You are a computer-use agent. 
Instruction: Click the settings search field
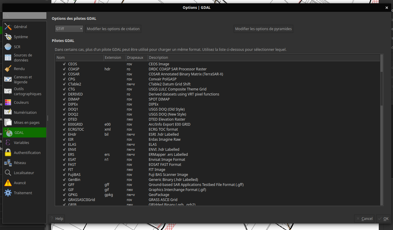(25, 15)
